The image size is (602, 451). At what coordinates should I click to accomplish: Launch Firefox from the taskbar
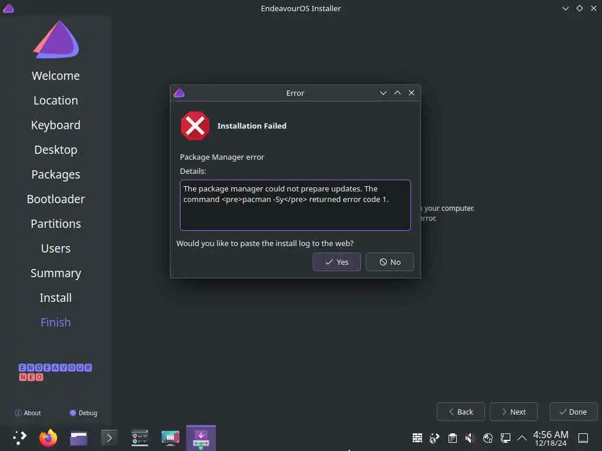tap(48, 438)
